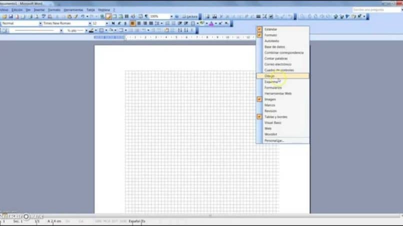Toggle Combinar correspondencia toolbar
Viewport: 403px width, 226px height.
282,52
